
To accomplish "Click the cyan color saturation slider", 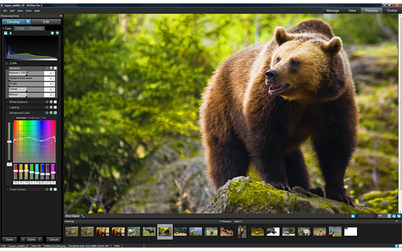I will tap(37, 171).
